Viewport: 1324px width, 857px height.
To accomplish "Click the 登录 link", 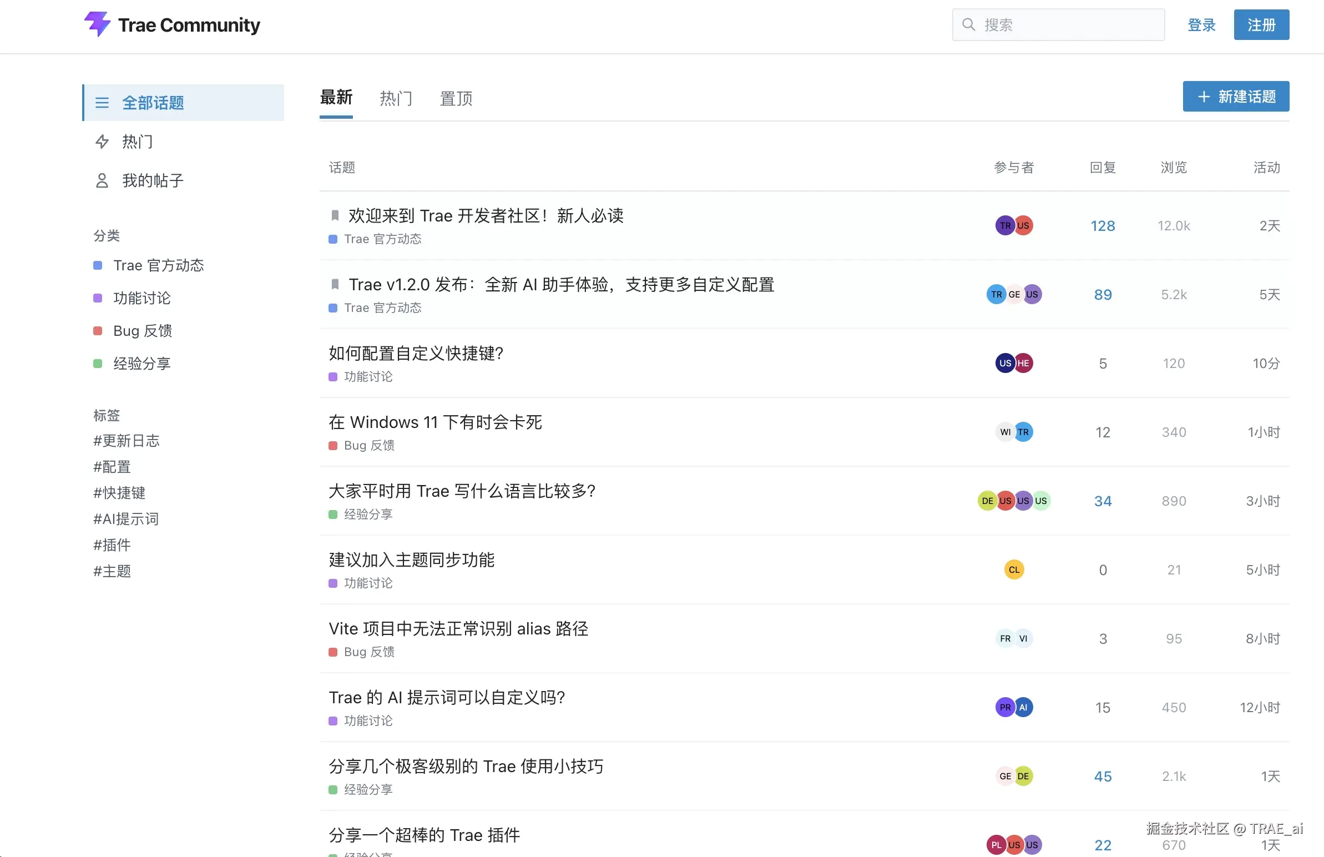I will tap(1201, 25).
